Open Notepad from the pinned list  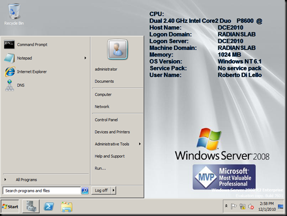(x=45, y=58)
